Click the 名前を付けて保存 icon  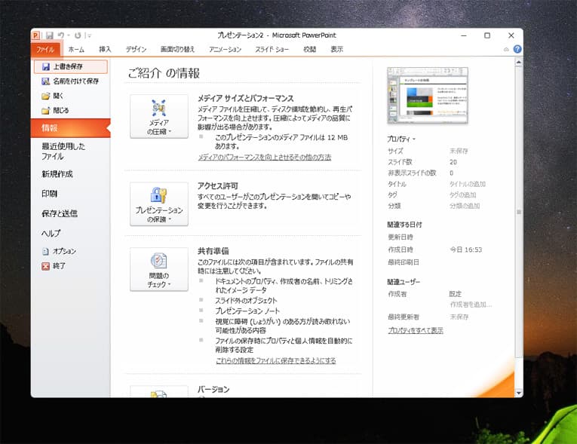[x=45, y=81]
